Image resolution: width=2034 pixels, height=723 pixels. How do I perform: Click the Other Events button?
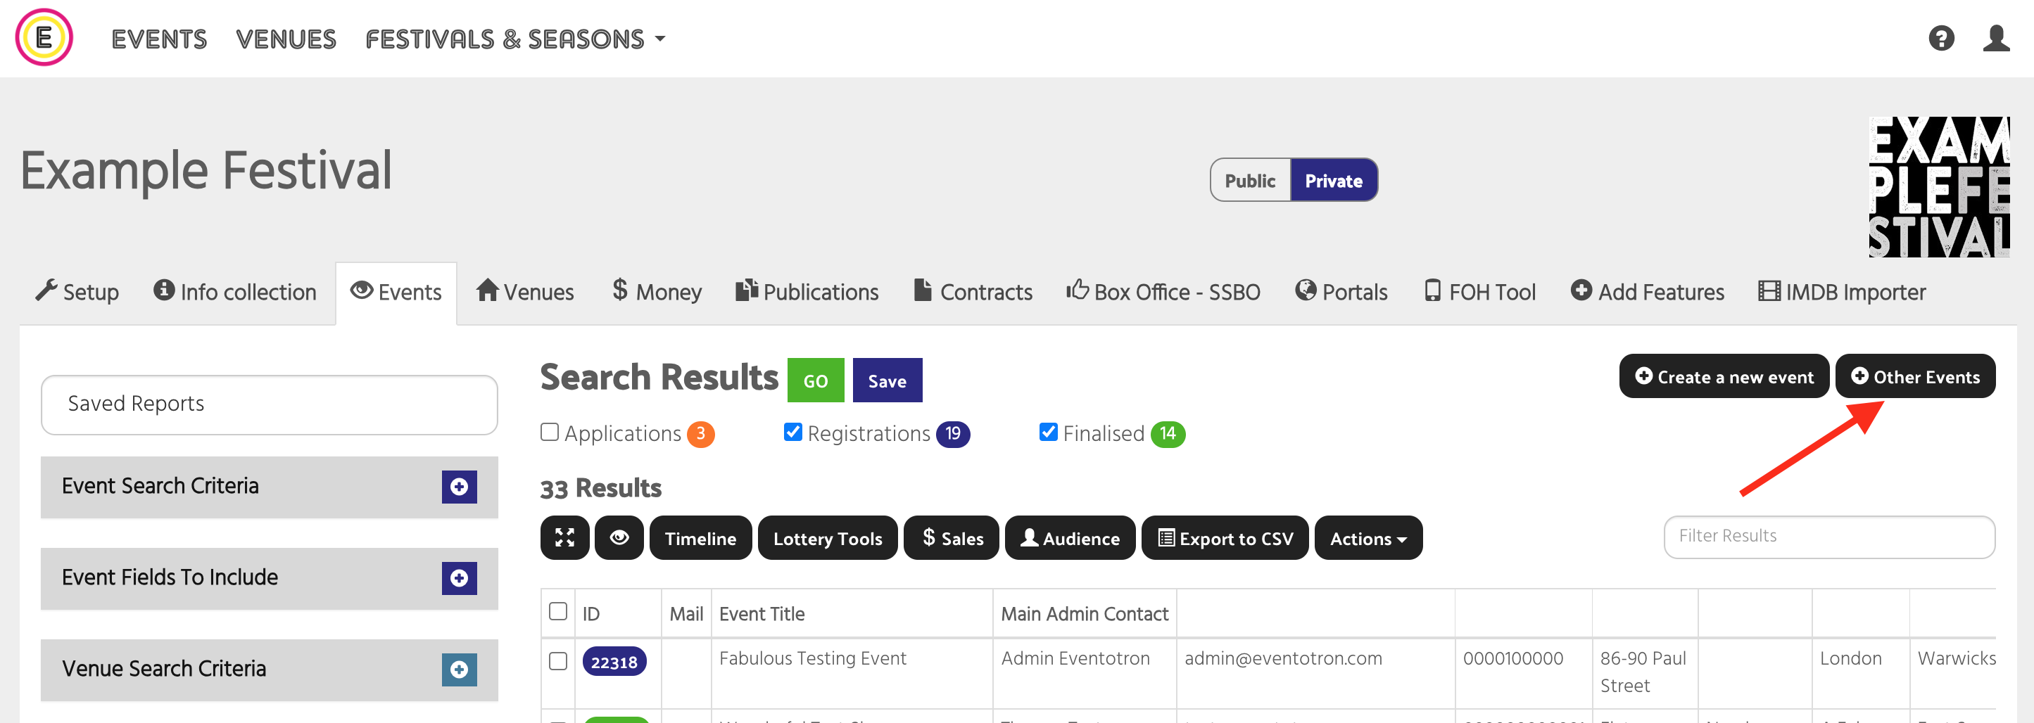pyautogui.click(x=1916, y=376)
